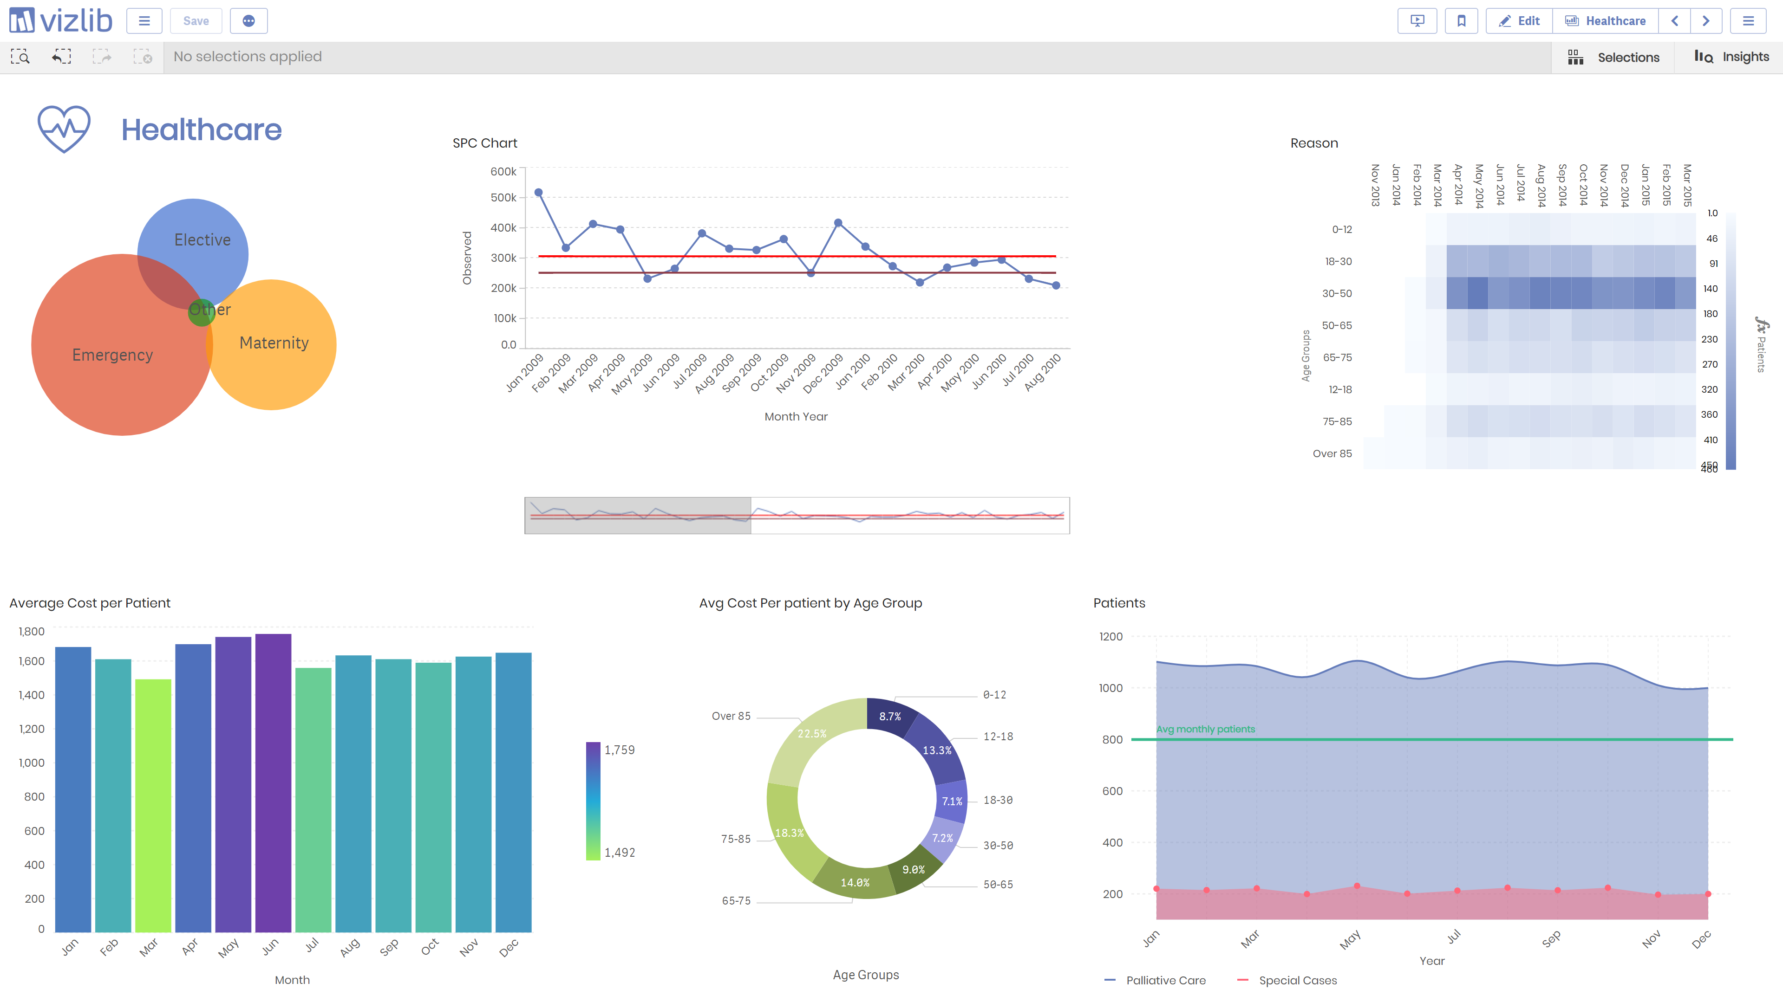Click the 18-30 donut label
Image resolution: width=1783 pixels, height=1002 pixels.
coord(998,800)
